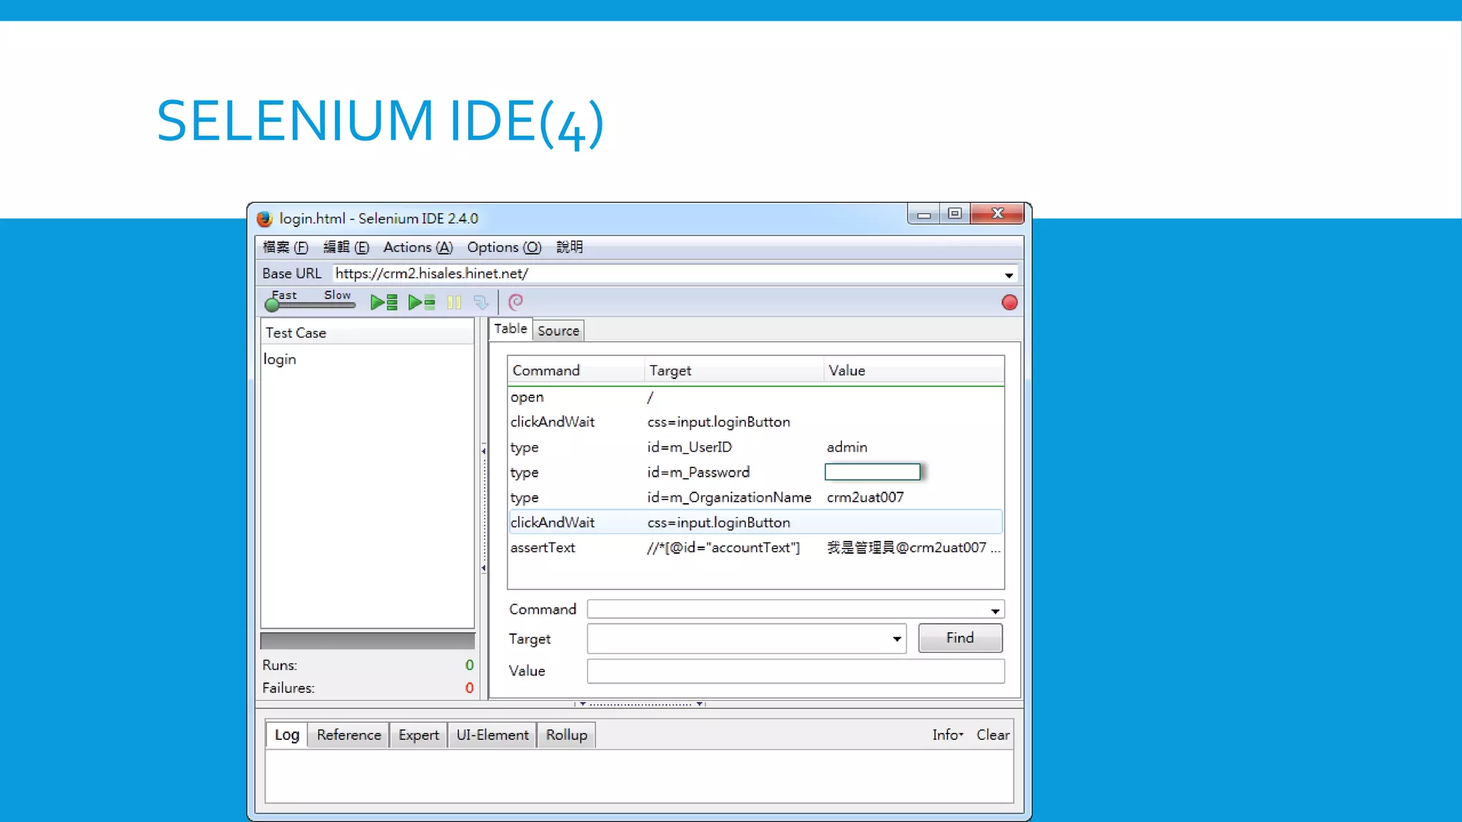Open the Command combo box dropdown
1462x822 pixels.
[995, 611]
